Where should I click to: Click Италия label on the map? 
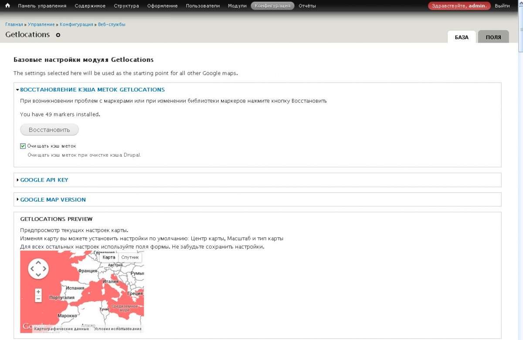coord(110,281)
